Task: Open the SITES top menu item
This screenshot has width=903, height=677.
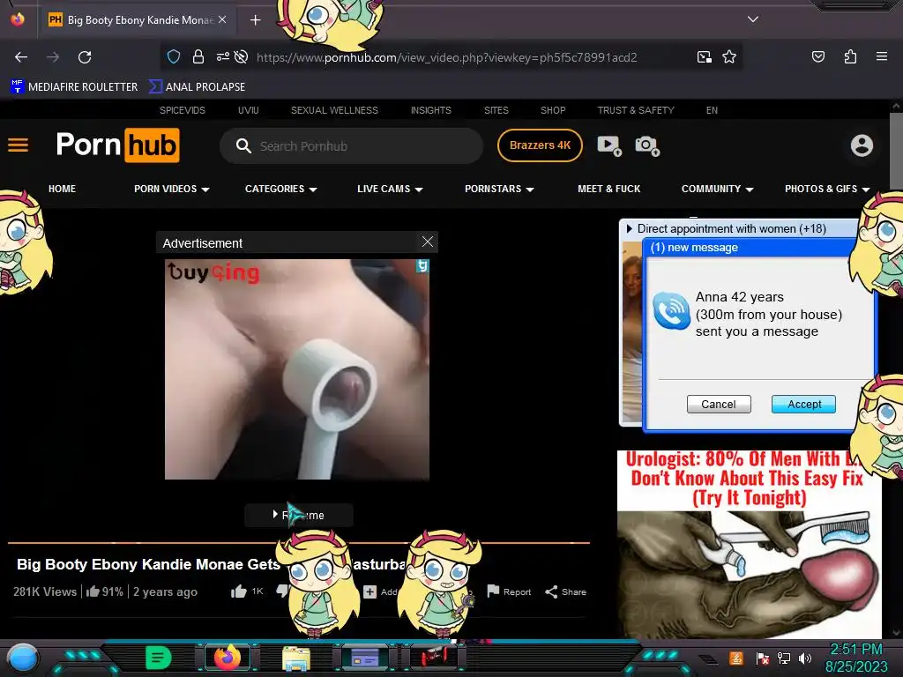Action: 496,110
